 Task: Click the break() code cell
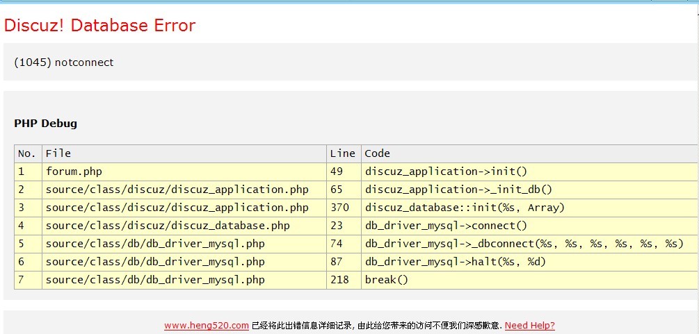[x=529, y=280]
